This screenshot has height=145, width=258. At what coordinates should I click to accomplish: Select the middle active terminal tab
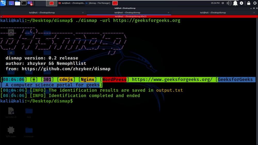[127, 13]
